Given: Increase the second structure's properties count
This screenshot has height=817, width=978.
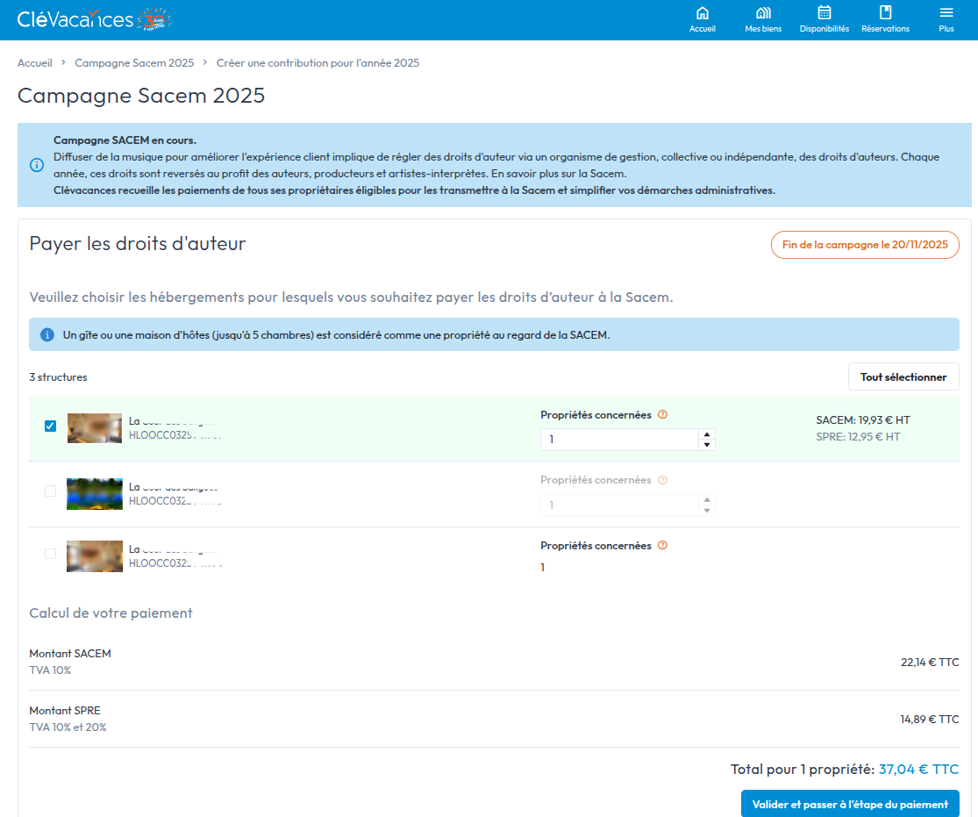Looking at the screenshot, I should click(x=707, y=500).
